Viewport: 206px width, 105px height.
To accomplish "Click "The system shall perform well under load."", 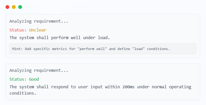I will tap(60, 38).
